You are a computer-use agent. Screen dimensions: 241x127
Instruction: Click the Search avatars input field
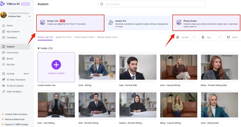[152, 4]
